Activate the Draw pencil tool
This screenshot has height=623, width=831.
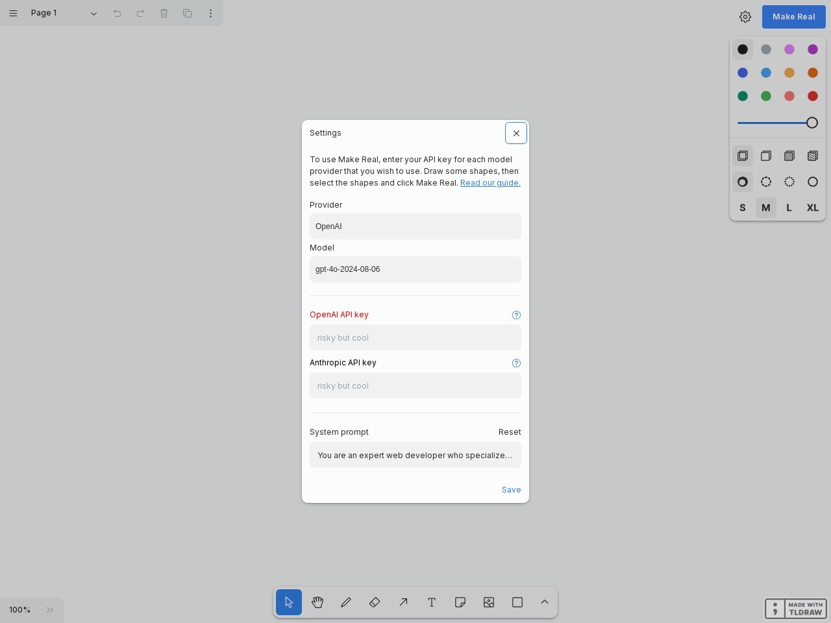click(346, 602)
